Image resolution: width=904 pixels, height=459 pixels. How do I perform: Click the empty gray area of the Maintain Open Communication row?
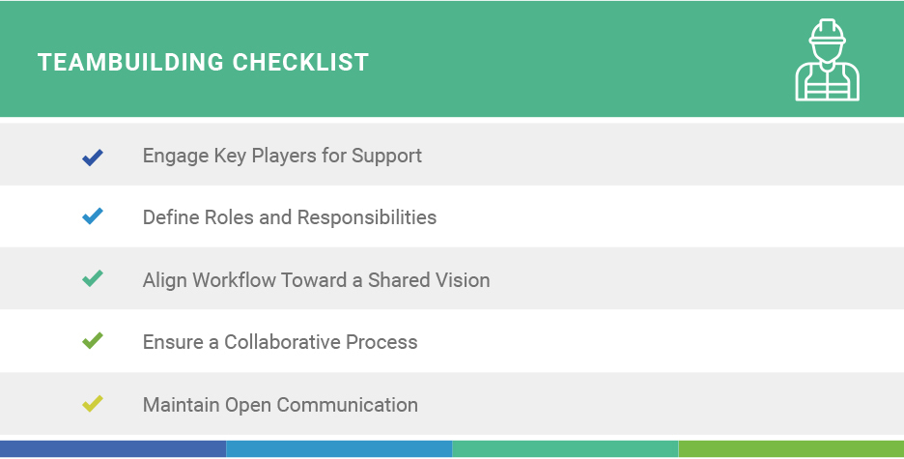coord(658,404)
